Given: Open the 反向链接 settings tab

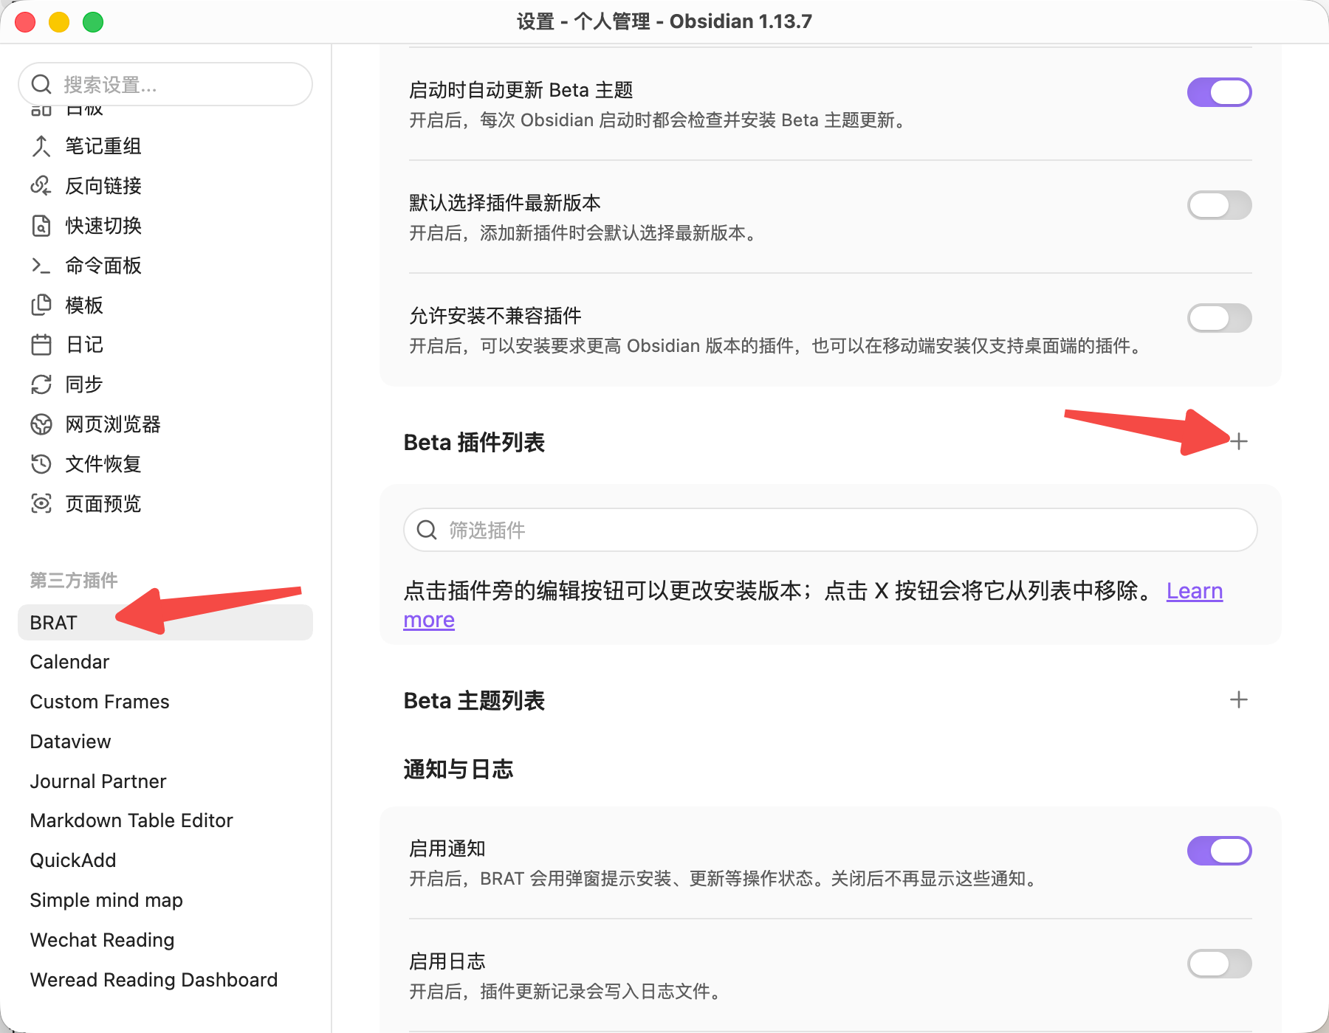Looking at the screenshot, I should 165,186.
